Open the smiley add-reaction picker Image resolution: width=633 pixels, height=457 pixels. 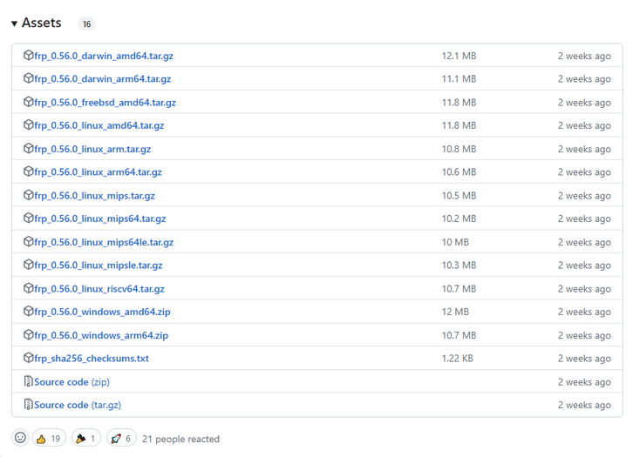pos(21,438)
